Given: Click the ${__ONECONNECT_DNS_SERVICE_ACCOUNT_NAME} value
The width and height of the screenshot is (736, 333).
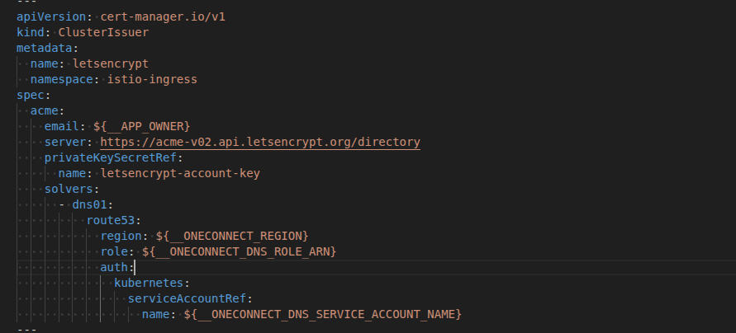Looking at the screenshot, I should click(x=322, y=314).
